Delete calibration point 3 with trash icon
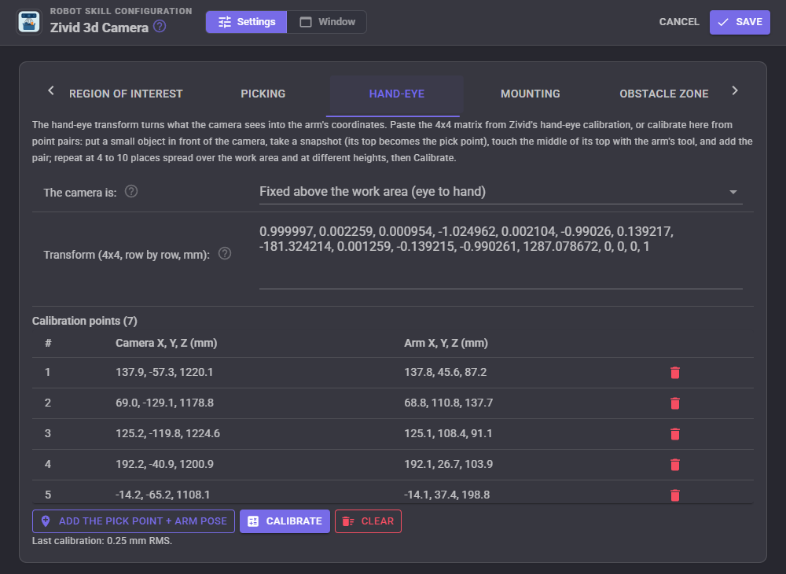The width and height of the screenshot is (786, 574). 675,433
